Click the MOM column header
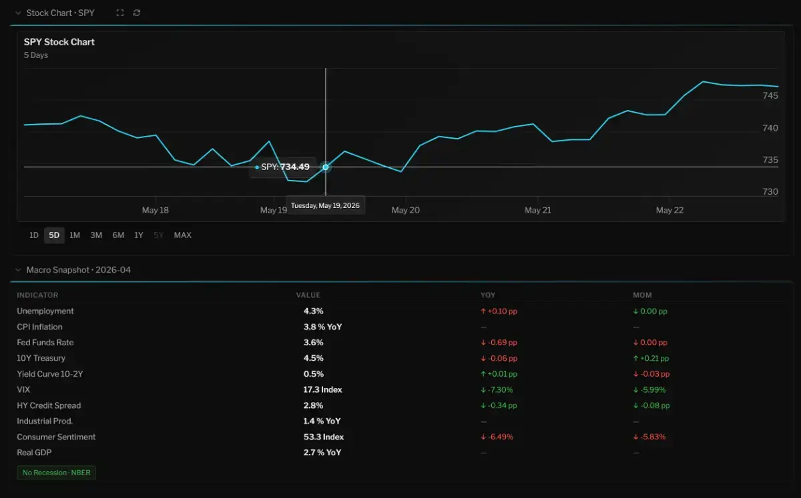 tap(642, 295)
